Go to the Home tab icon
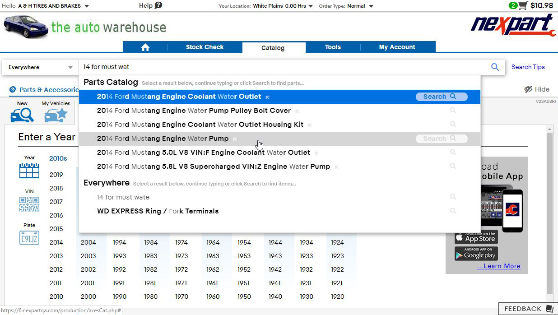 pyautogui.click(x=145, y=47)
